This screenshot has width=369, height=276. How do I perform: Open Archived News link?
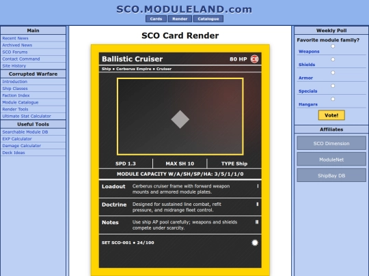point(17,45)
